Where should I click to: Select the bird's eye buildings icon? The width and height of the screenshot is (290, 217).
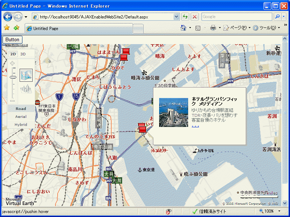pos(26,89)
